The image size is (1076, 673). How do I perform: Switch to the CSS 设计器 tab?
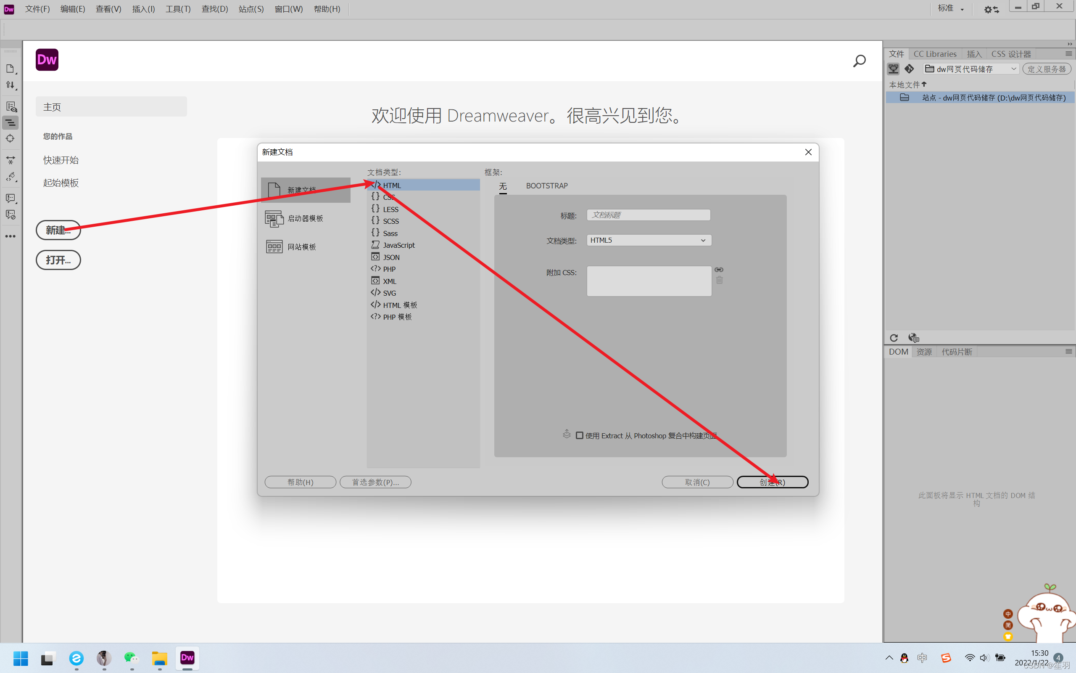[x=1010, y=54]
